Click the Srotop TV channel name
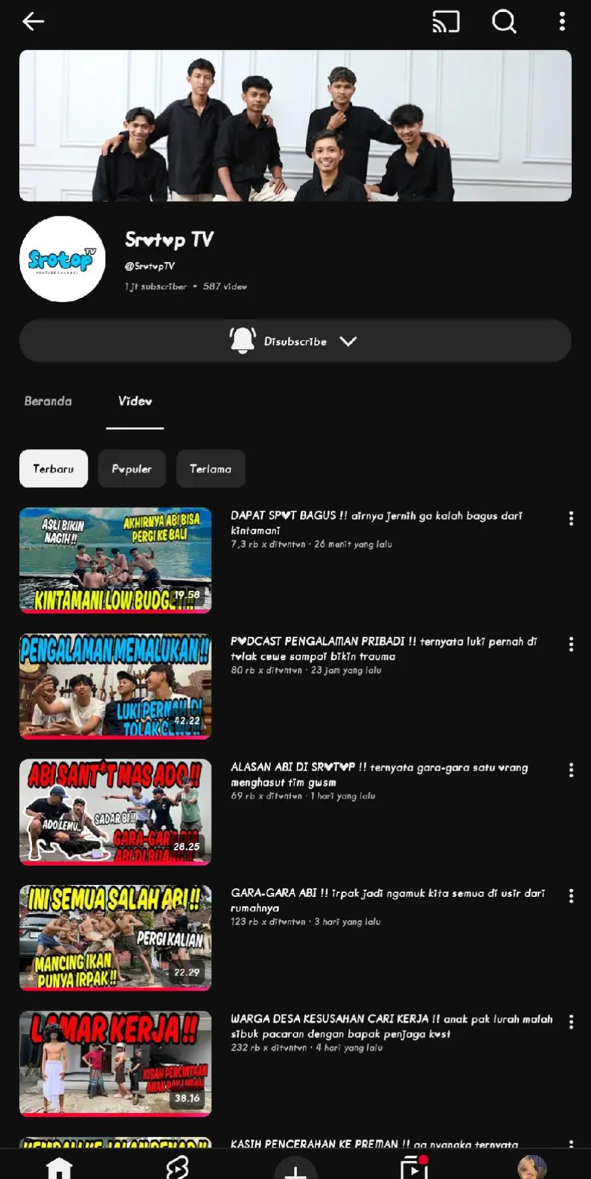Viewport: 591px width, 1179px height. point(169,240)
